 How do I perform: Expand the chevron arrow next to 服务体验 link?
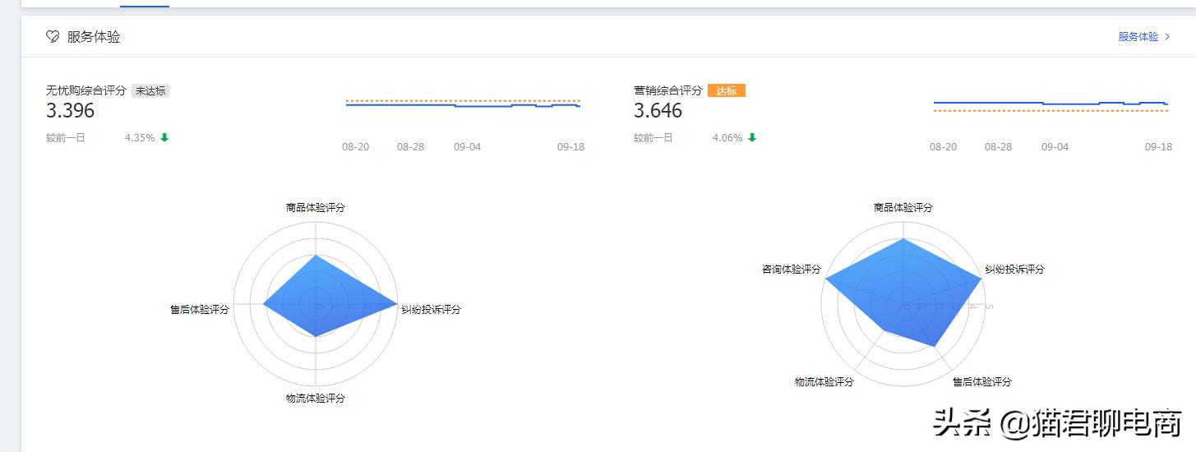[1167, 37]
